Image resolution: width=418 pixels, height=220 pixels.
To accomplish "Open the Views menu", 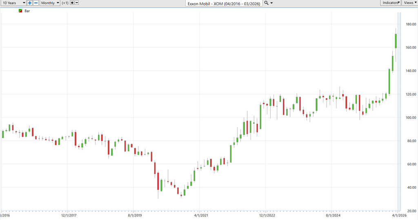I will [x=409, y=3].
